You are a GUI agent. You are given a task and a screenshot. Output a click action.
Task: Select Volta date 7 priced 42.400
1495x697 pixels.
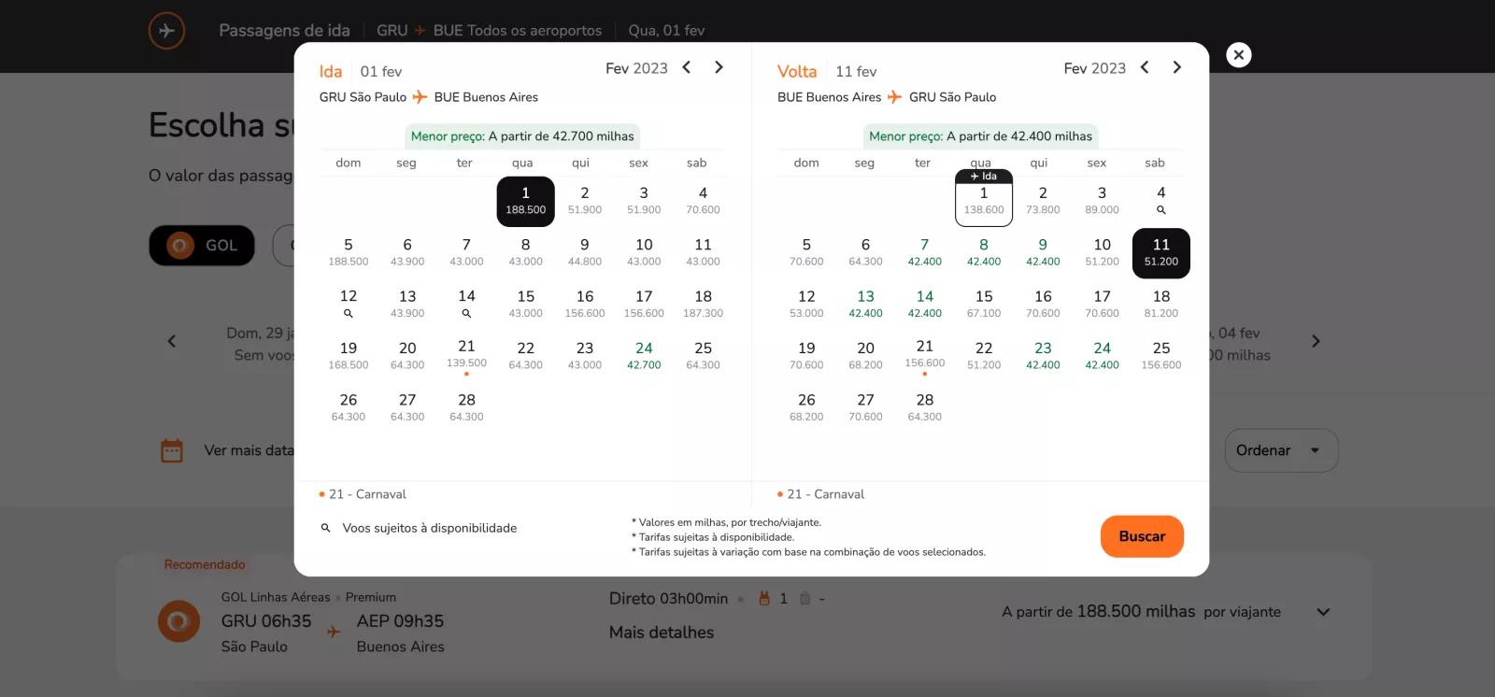tap(925, 252)
